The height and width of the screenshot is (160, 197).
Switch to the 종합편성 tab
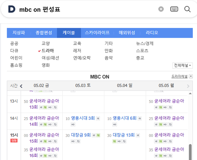tap(44, 33)
